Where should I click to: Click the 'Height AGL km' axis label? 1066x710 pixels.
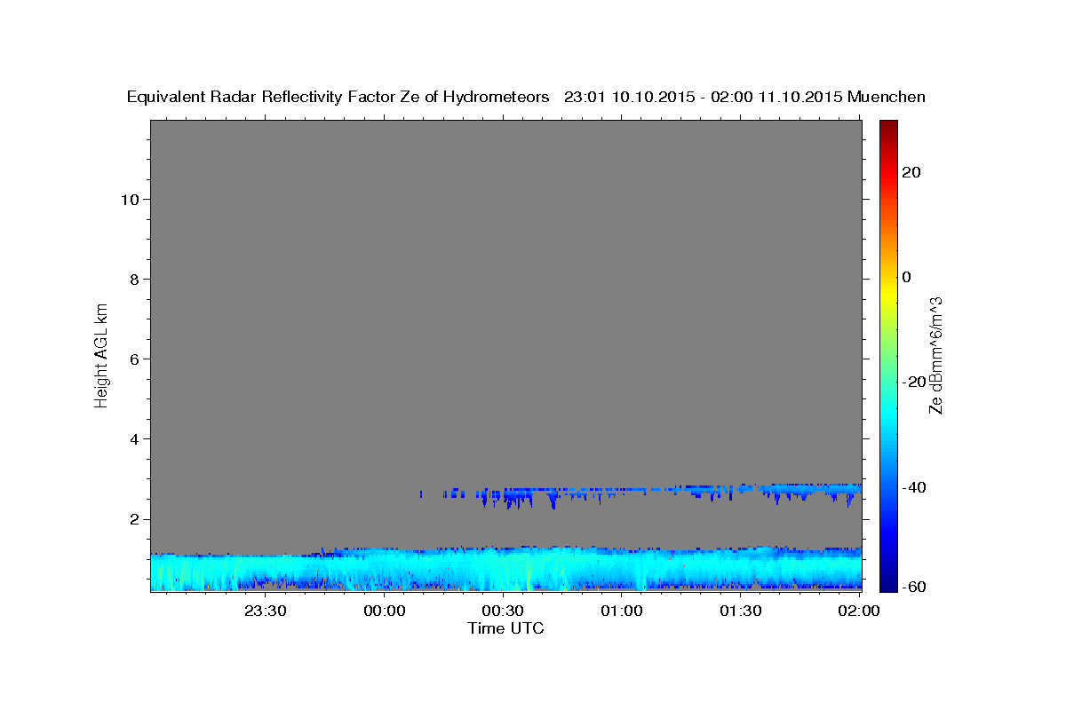101,356
